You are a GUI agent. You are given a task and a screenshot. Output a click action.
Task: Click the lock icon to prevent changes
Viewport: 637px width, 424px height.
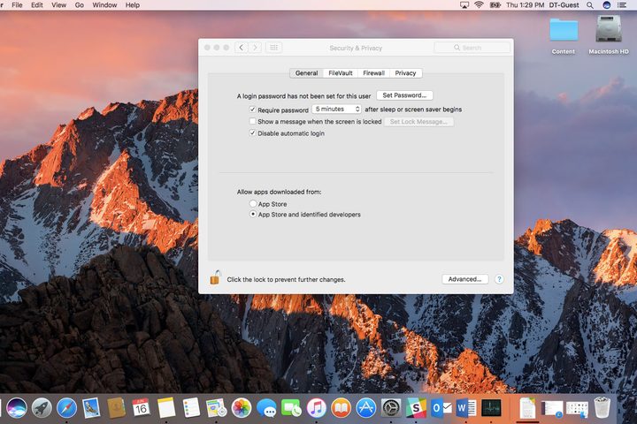215,278
